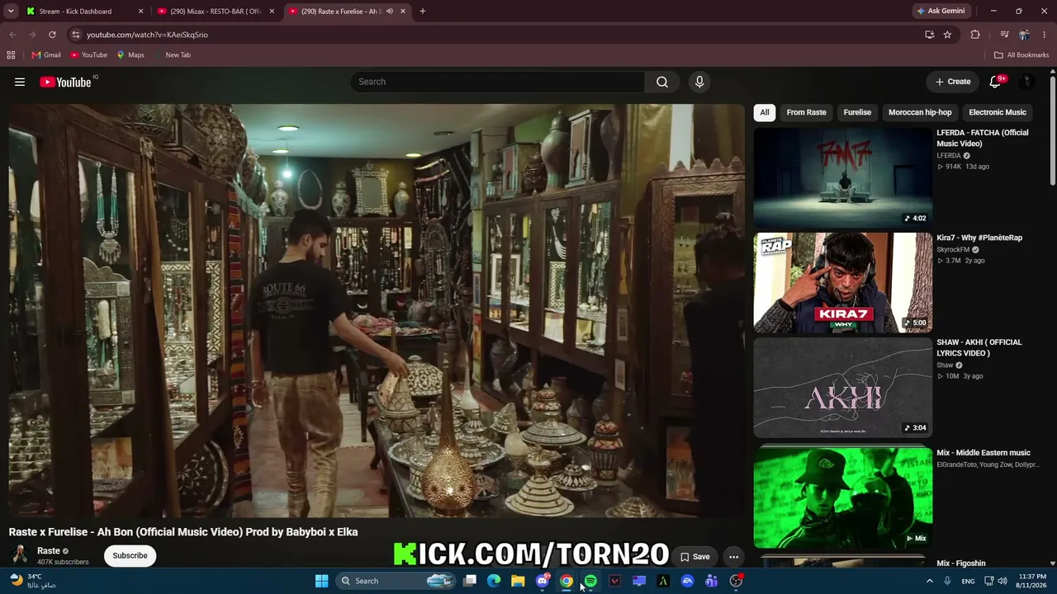
Task: Mute the Raste x Furelise tab audio
Action: [390, 12]
